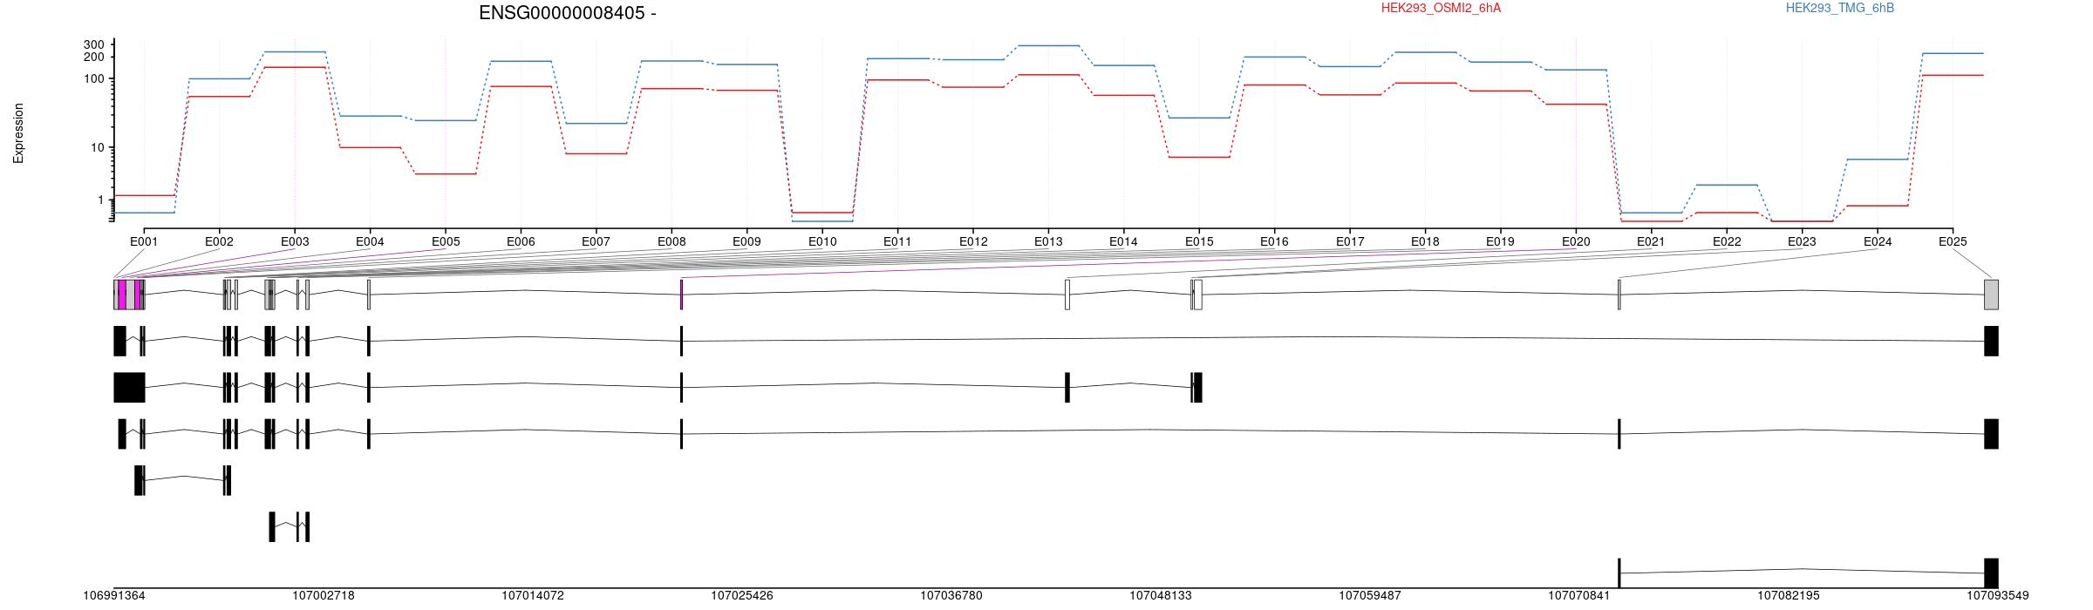The width and height of the screenshot is (2093, 610).
Task: Click exon label E007
Action: pos(596,241)
